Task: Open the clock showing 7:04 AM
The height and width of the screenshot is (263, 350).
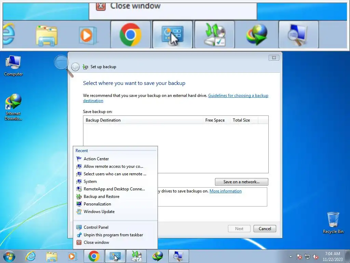Action: tap(333, 256)
